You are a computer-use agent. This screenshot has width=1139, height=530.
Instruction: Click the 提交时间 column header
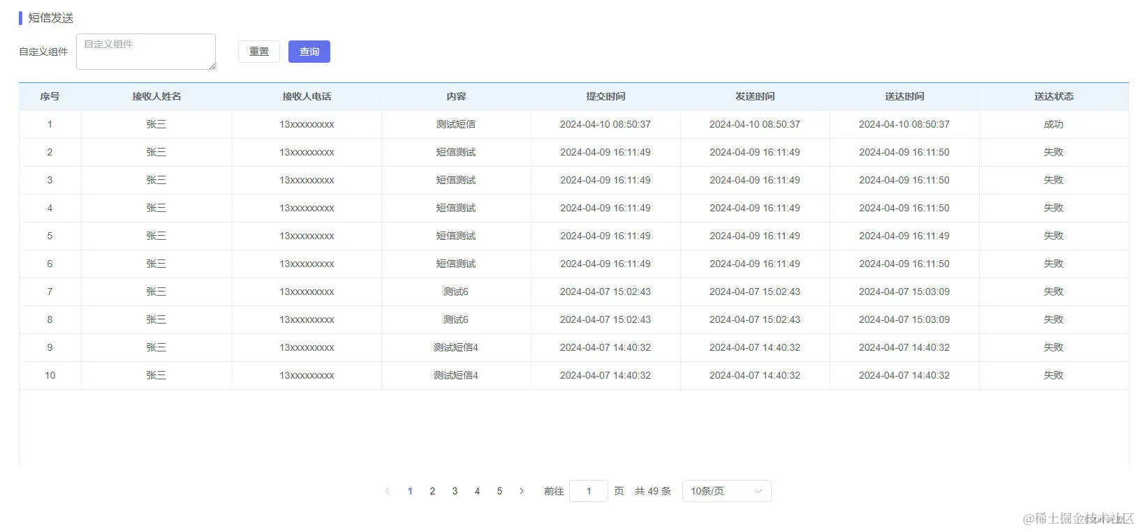[605, 96]
